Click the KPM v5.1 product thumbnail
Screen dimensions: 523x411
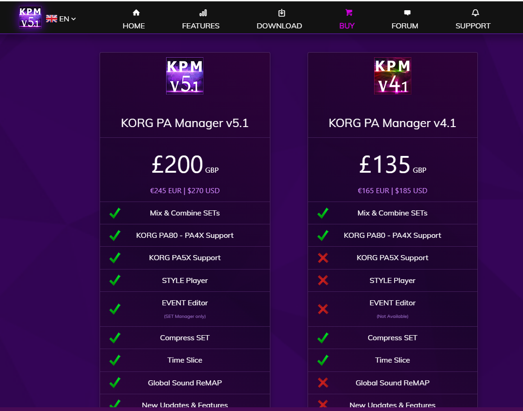(x=185, y=76)
